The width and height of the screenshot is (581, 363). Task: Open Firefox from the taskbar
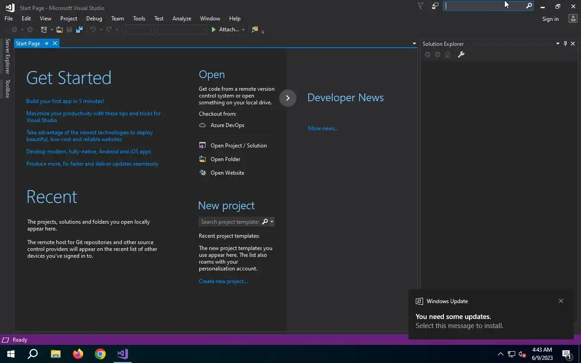pyautogui.click(x=78, y=354)
